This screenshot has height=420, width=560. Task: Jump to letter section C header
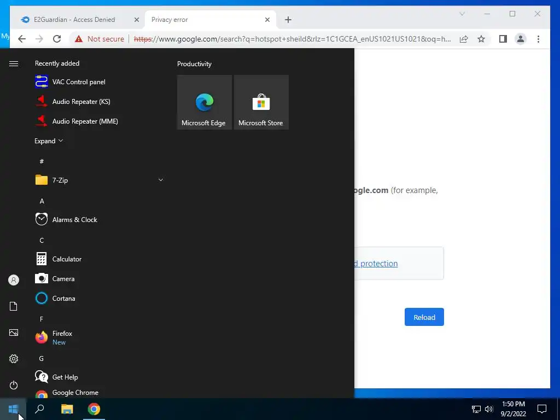pyautogui.click(x=42, y=241)
